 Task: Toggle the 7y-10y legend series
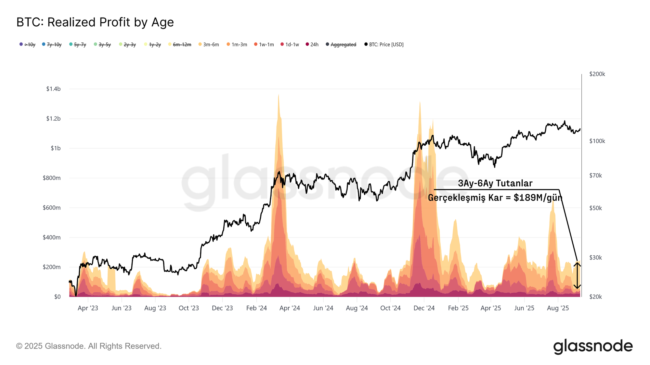coord(52,44)
